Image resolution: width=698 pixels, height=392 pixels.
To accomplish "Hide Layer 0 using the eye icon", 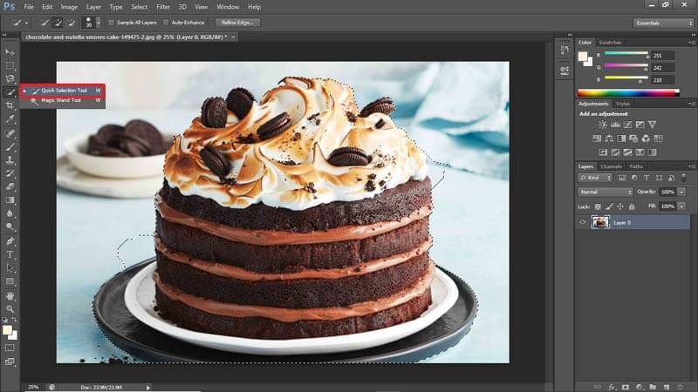I will click(583, 222).
